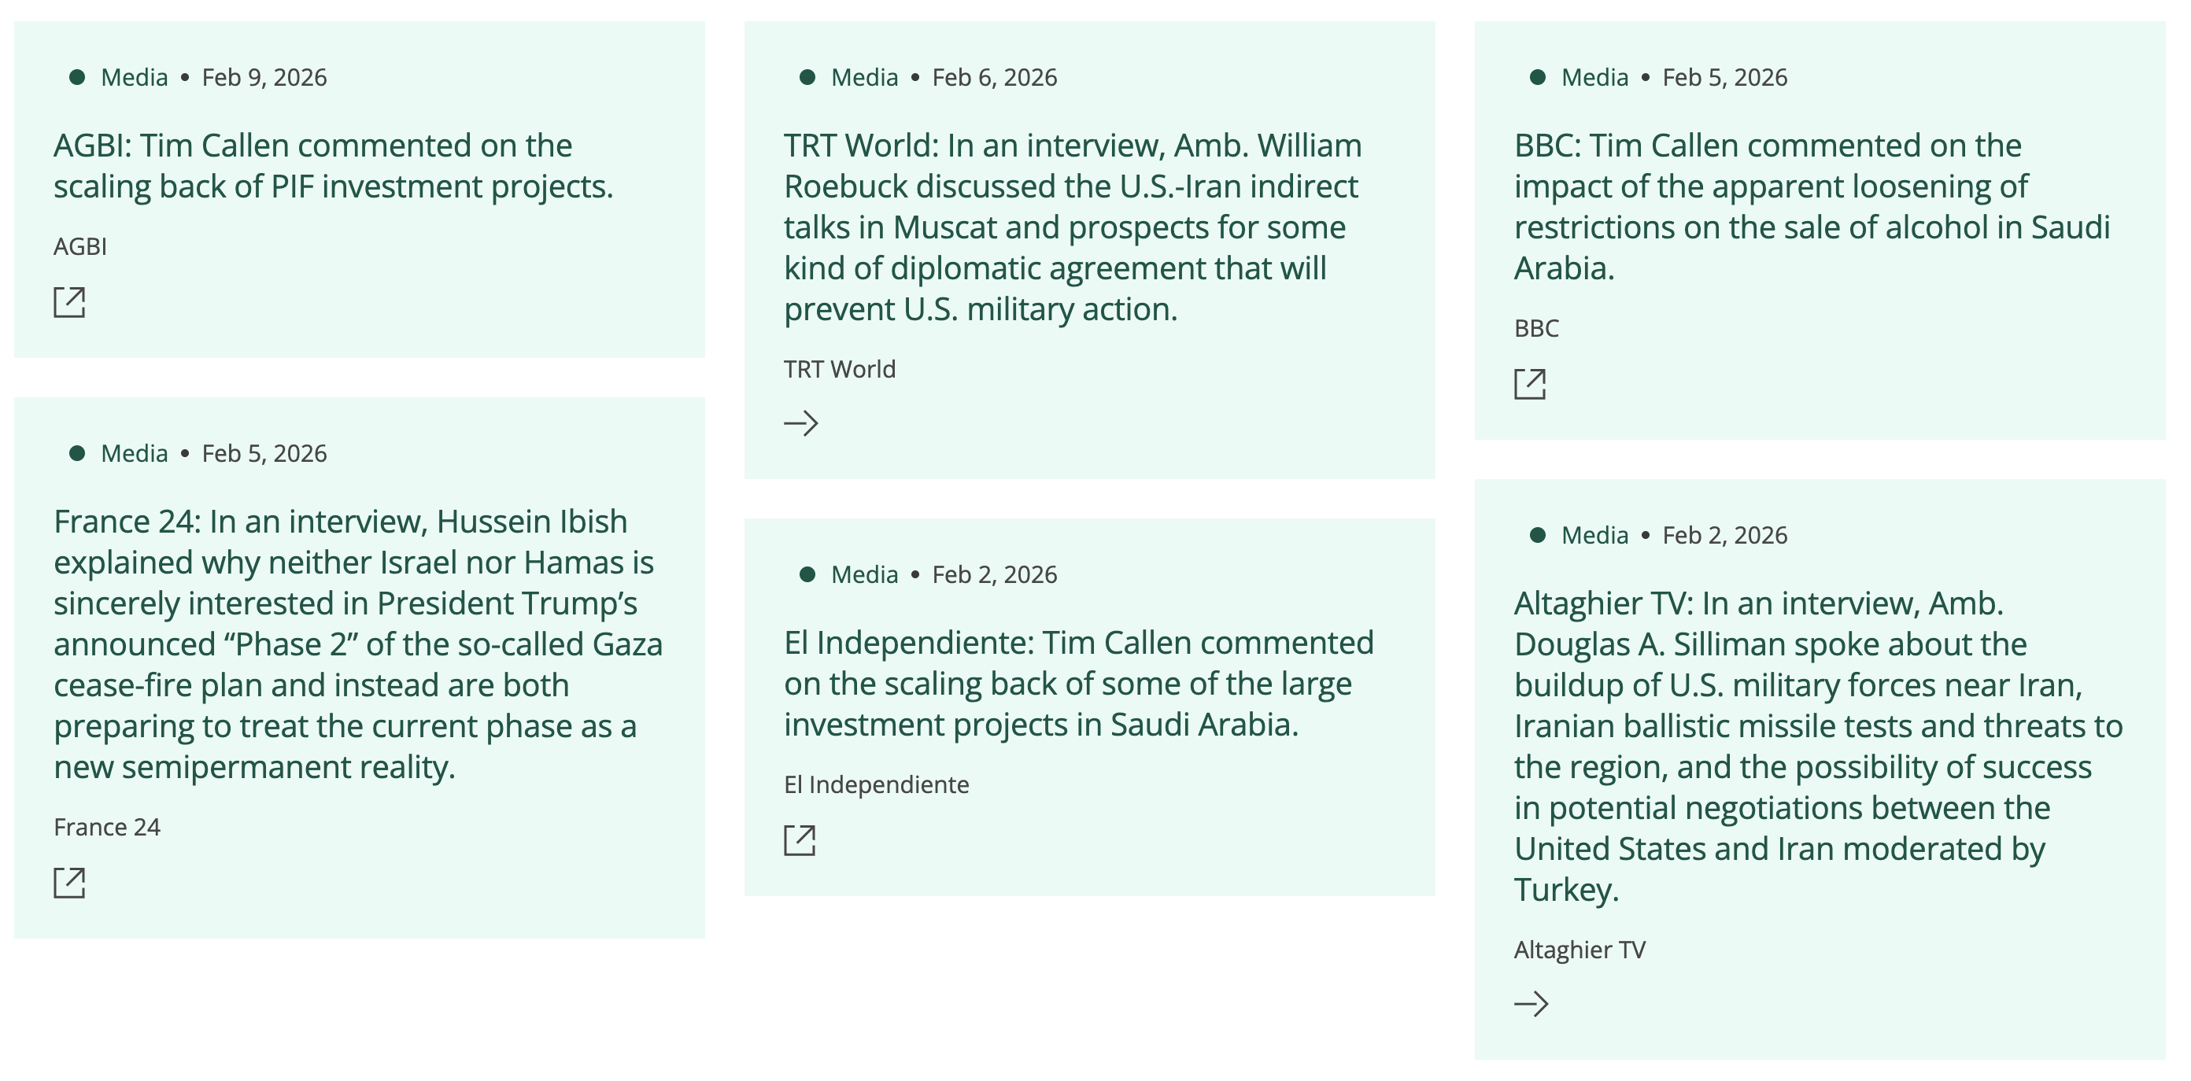This screenshot has height=1081, width=2191.
Task: Click the Media tag on BBC card
Action: [1594, 77]
